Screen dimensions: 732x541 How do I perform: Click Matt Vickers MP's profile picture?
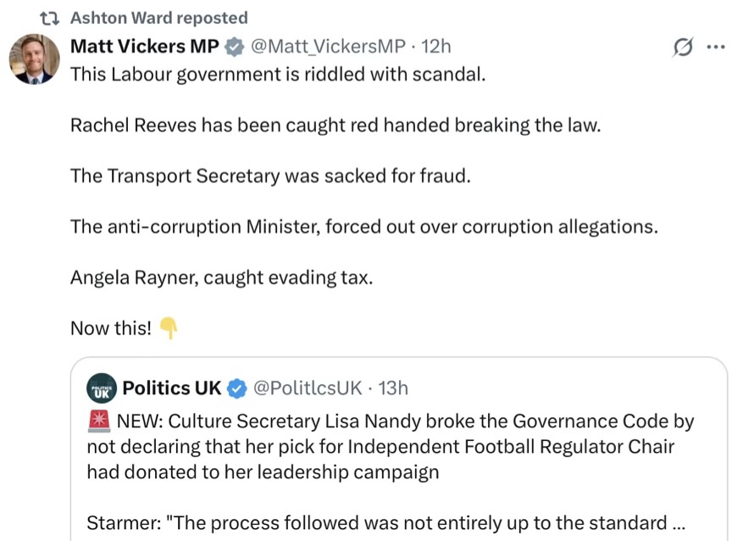pyautogui.click(x=34, y=61)
